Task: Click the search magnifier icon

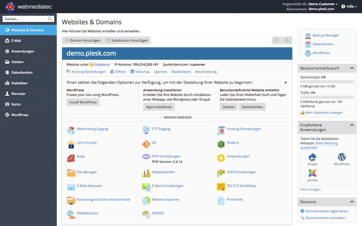Action: 50,19
